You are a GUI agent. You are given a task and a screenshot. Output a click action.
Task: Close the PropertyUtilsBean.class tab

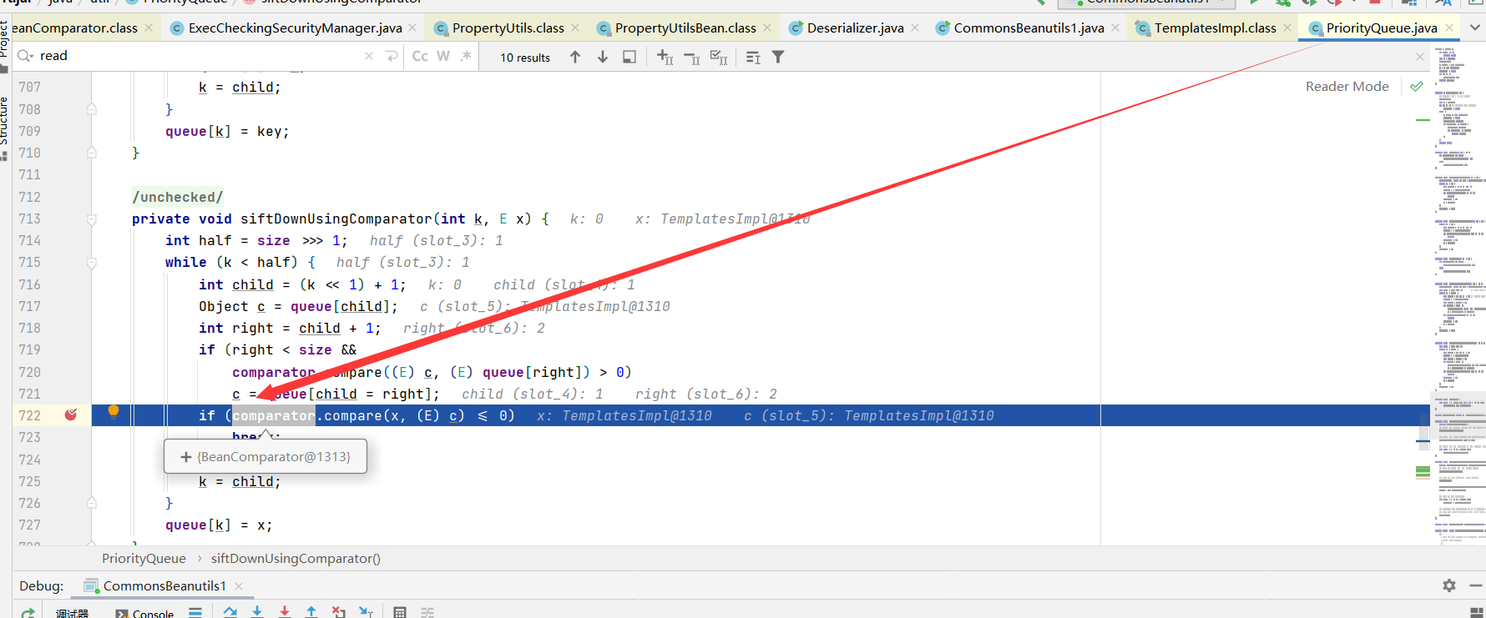(767, 28)
